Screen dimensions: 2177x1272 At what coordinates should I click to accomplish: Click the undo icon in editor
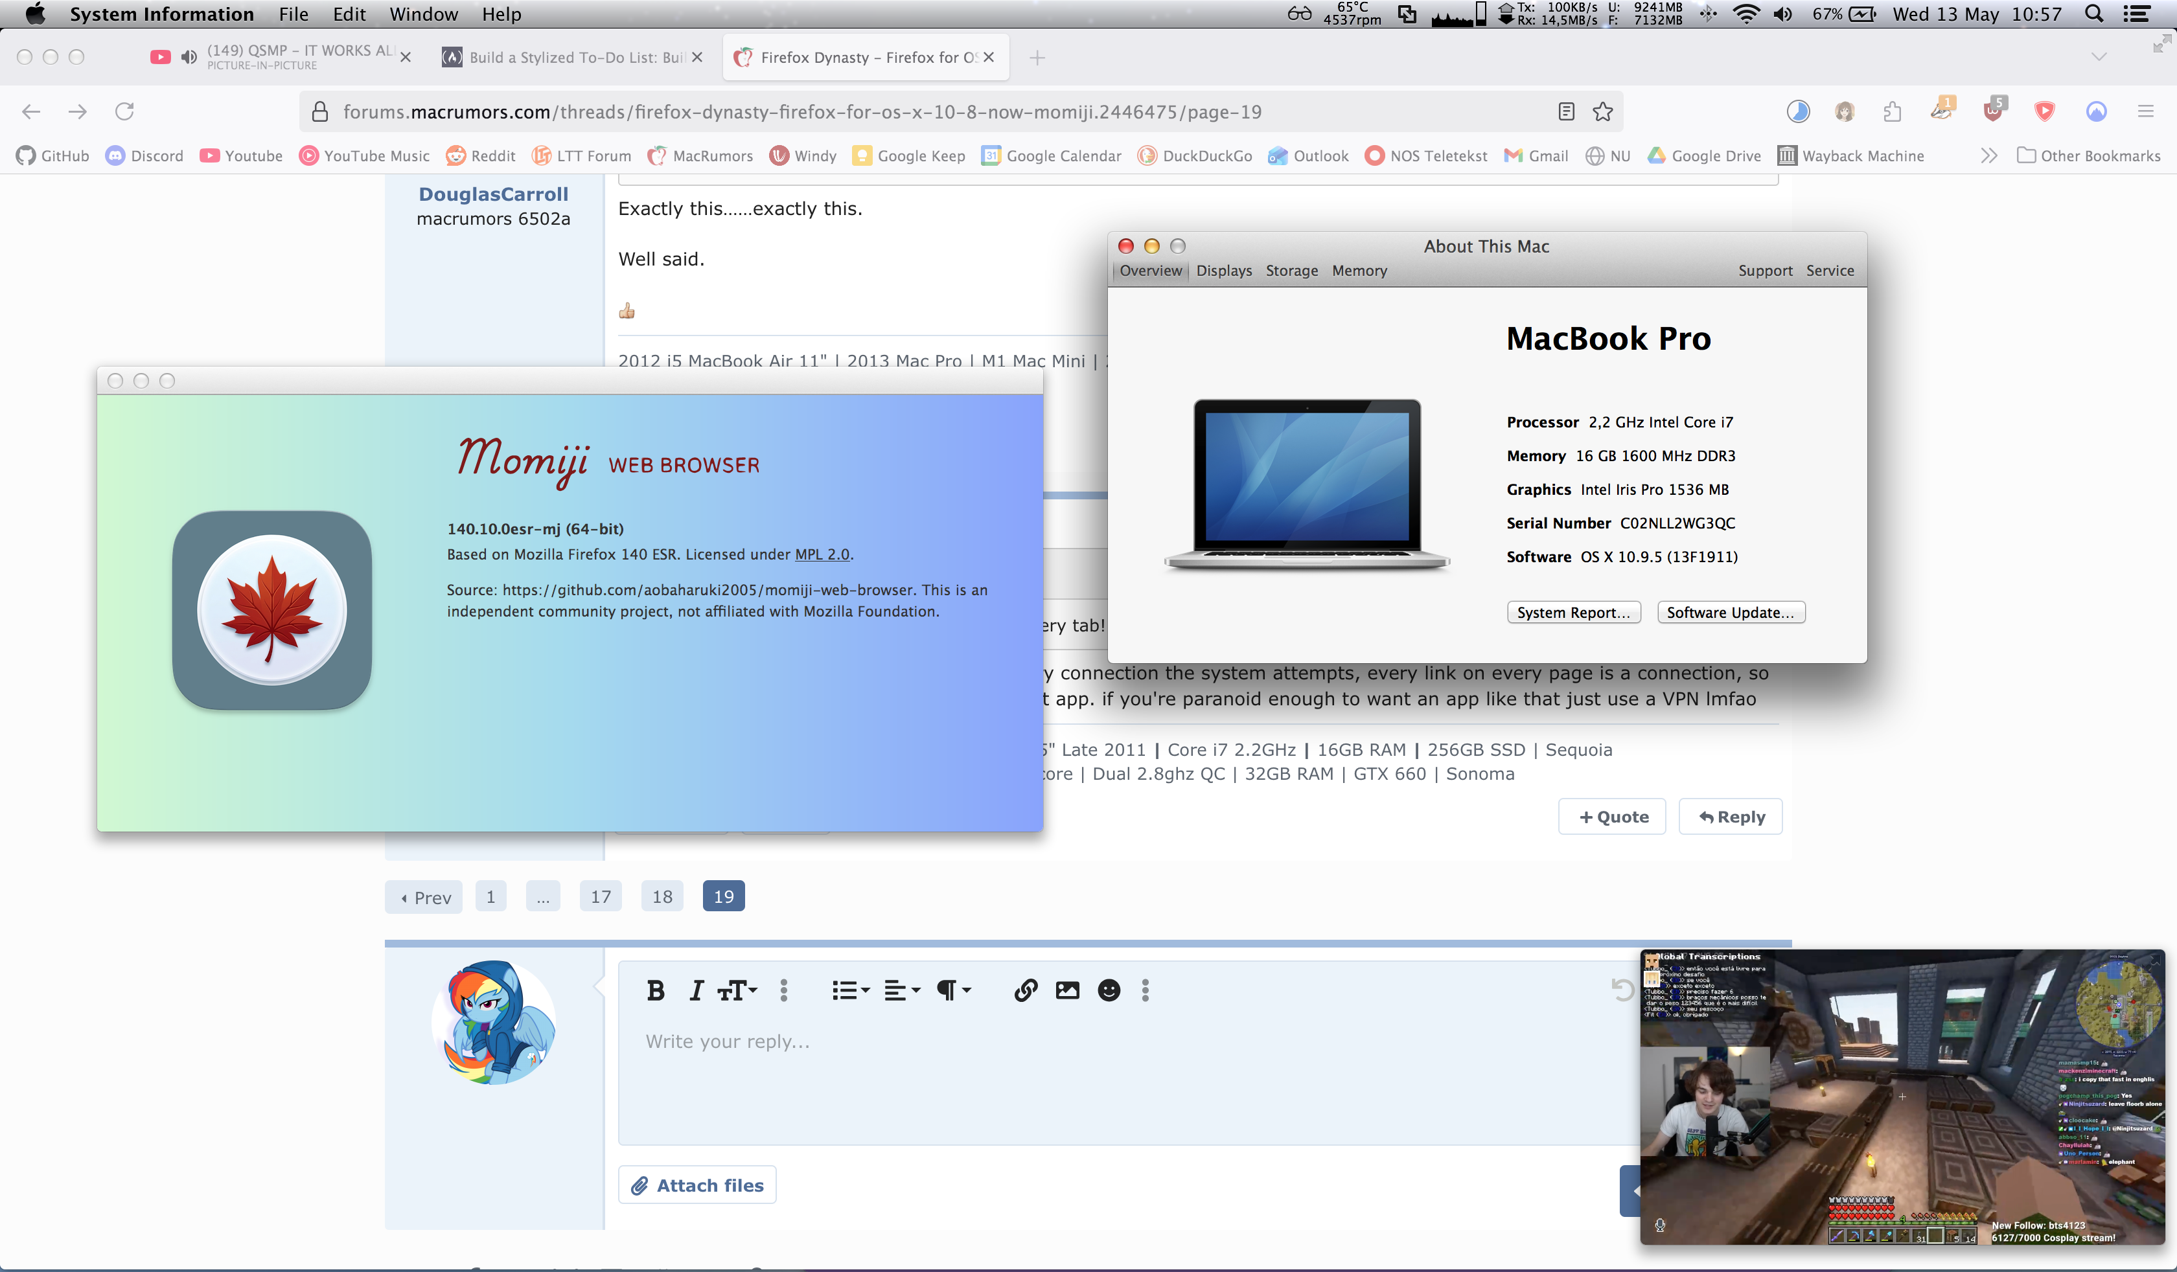point(1622,990)
